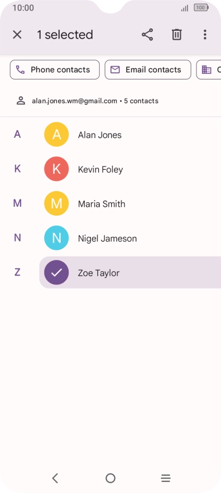The width and height of the screenshot is (221, 493).
Task: Tap the Maria Smith avatar circle
Action: 56,204
